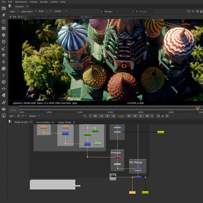Open the Draw nodes paintbrush menu
The height and width of the screenshot is (203, 203).
point(4,15)
